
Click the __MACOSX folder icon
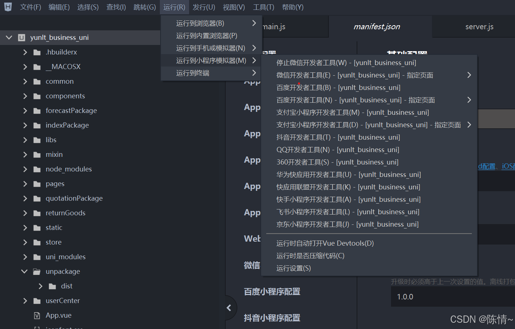click(37, 67)
